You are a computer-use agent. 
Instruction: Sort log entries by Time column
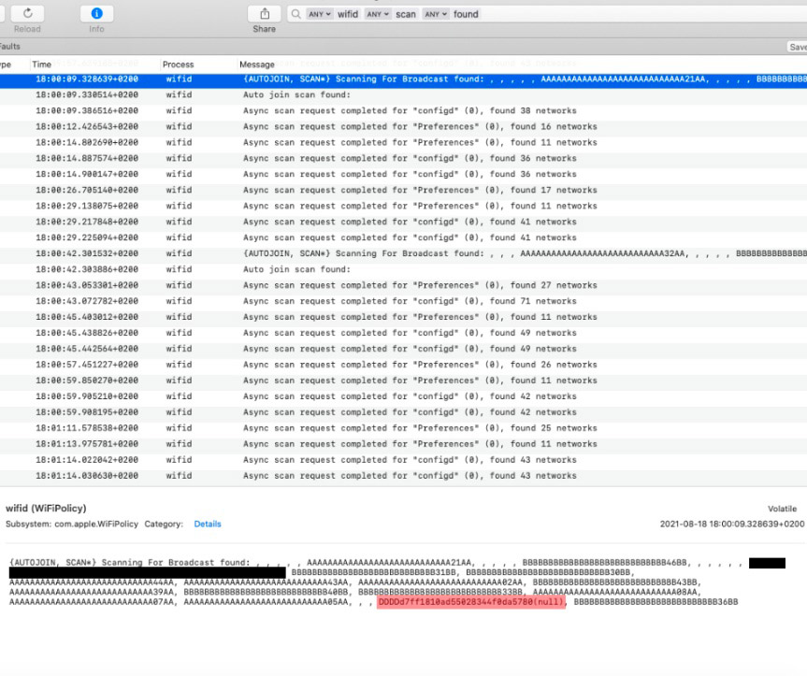click(x=42, y=65)
